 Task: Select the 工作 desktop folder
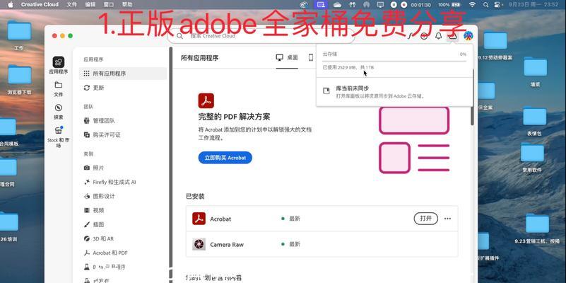pos(19,35)
